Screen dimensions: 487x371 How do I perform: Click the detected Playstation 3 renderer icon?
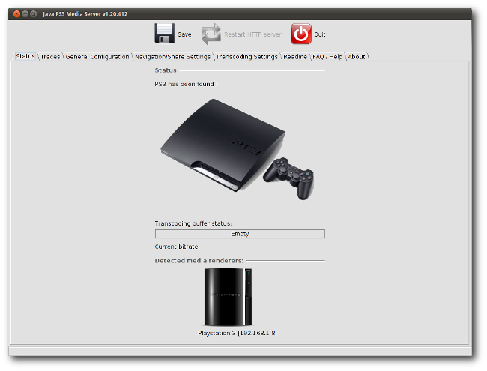click(228, 297)
